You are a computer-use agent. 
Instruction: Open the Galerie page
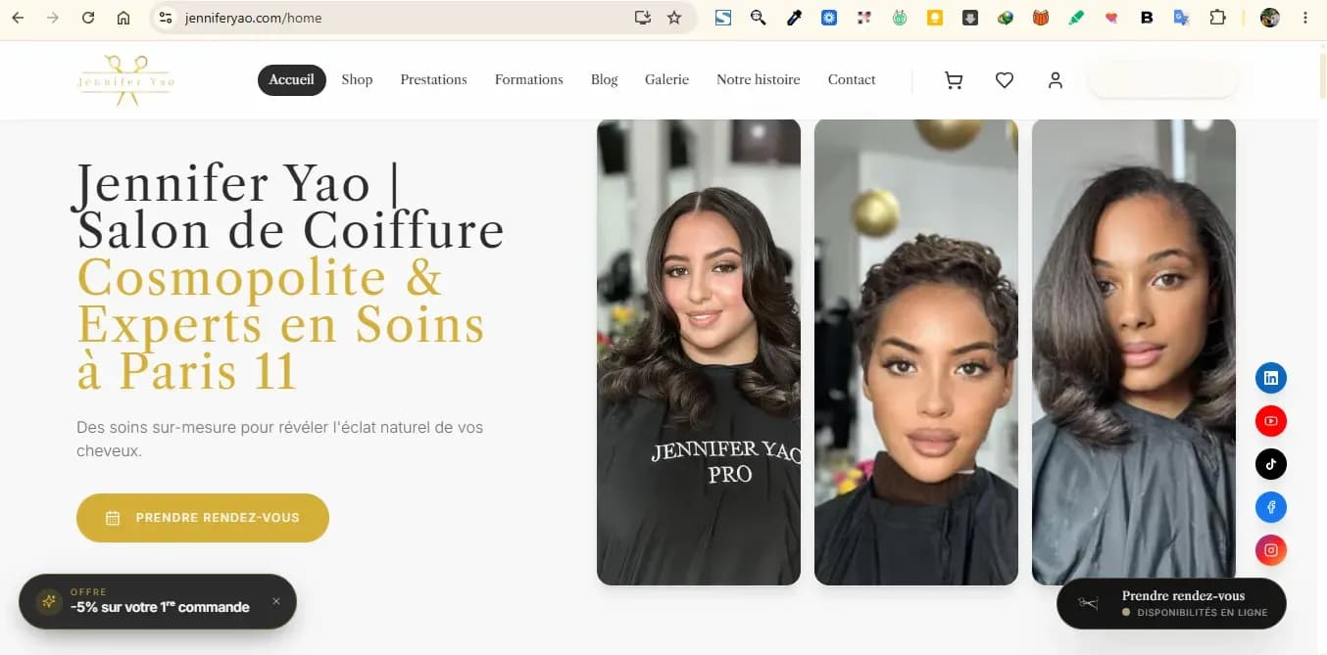[x=666, y=80]
